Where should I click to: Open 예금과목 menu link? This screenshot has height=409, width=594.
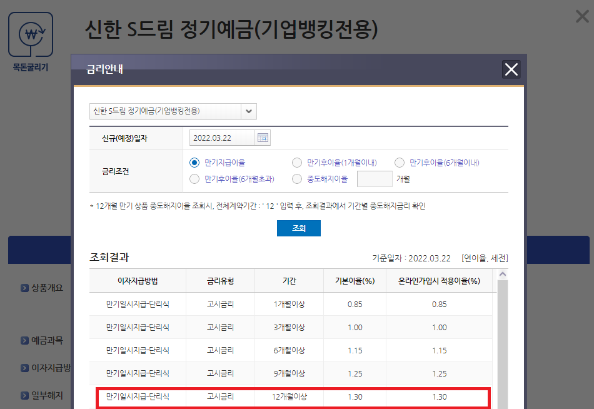pyautogui.click(x=47, y=341)
